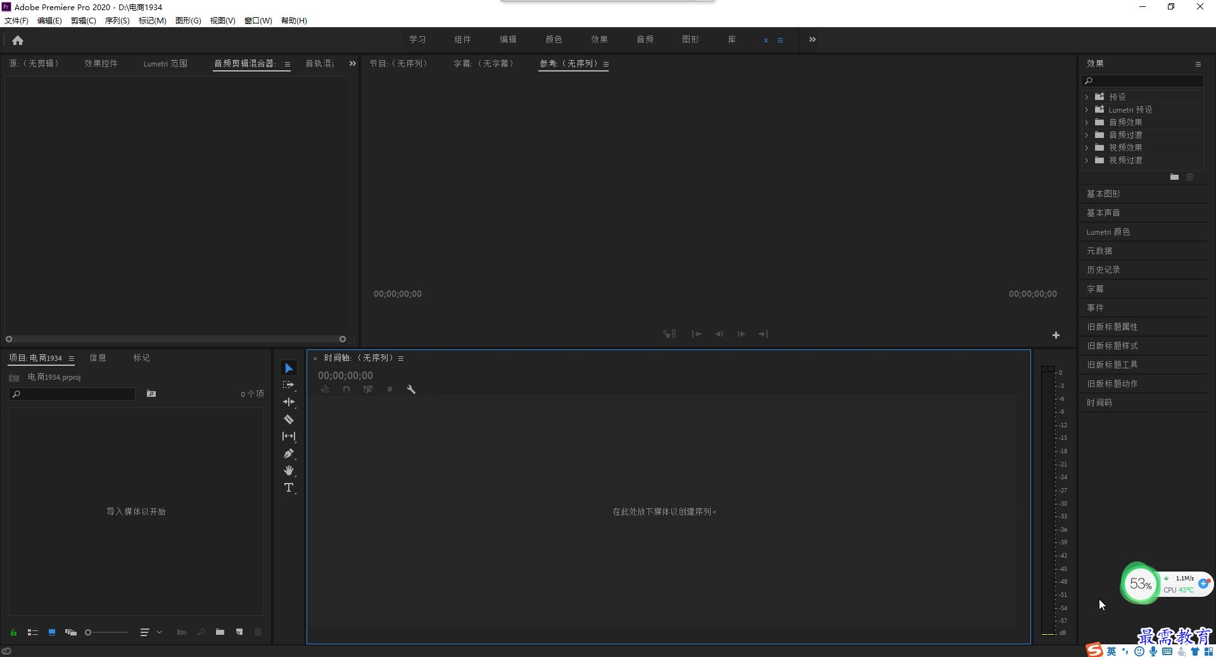The height and width of the screenshot is (657, 1216).
Task: Click Create New Search Bin icon
Action: click(x=151, y=394)
